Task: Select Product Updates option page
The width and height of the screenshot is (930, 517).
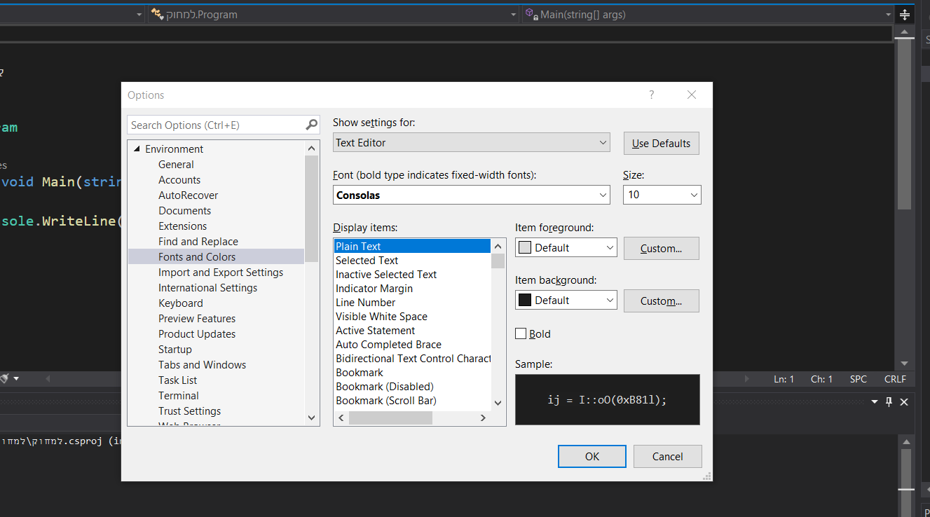Action: tap(197, 333)
